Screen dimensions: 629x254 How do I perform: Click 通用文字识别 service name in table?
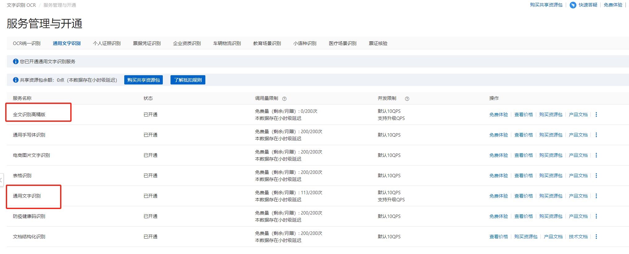coord(27,196)
